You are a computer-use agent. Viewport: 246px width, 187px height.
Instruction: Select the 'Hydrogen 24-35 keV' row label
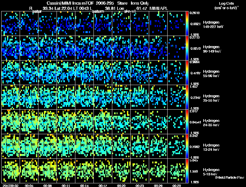point(211,123)
